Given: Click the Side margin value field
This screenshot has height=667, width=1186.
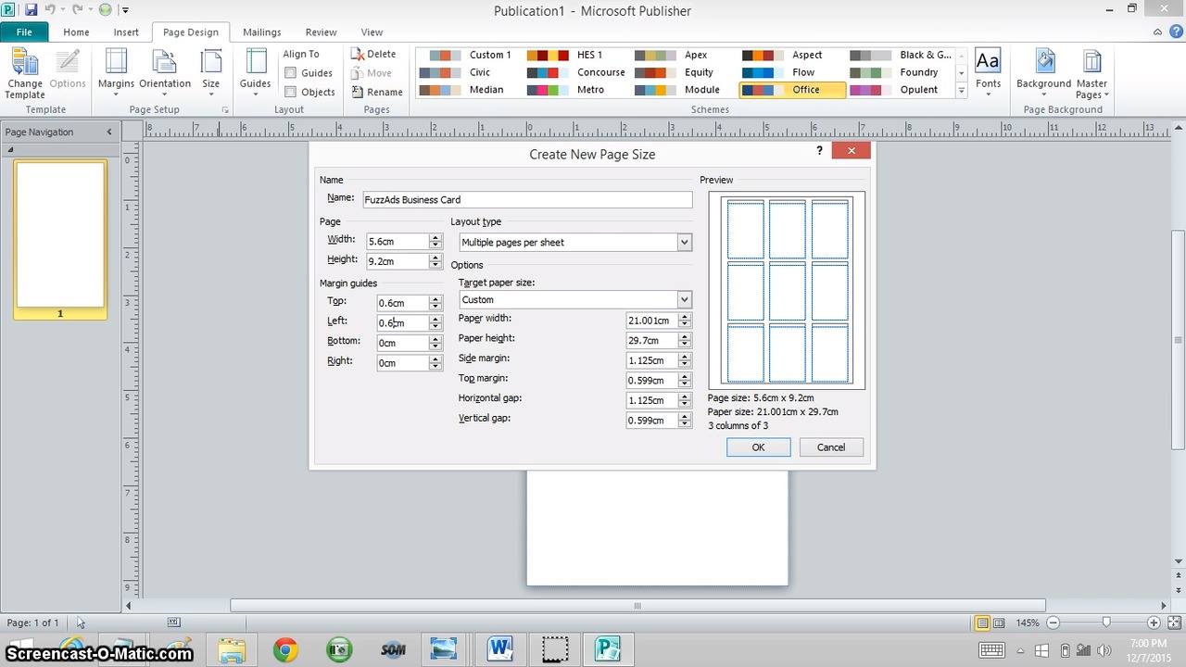Looking at the screenshot, I should [x=652, y=360].
